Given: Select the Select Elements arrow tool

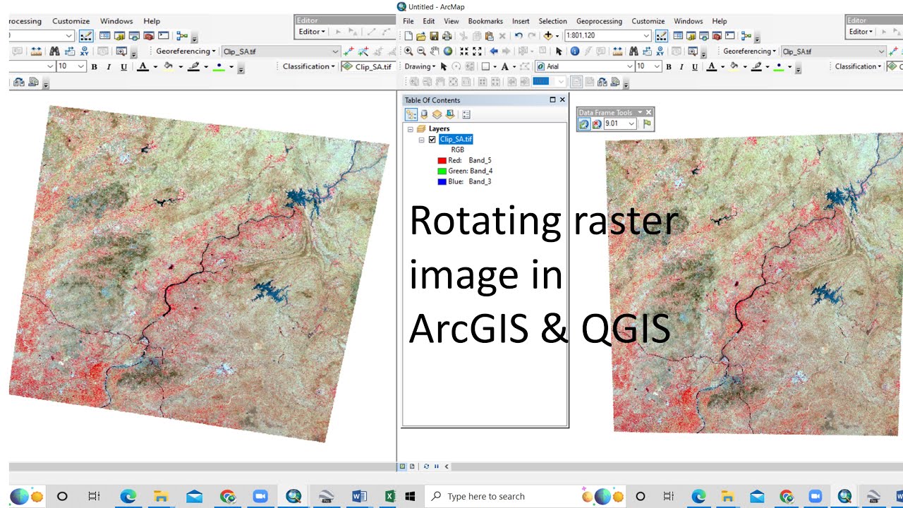Looking at the screenshot, I should click(559, 51).
